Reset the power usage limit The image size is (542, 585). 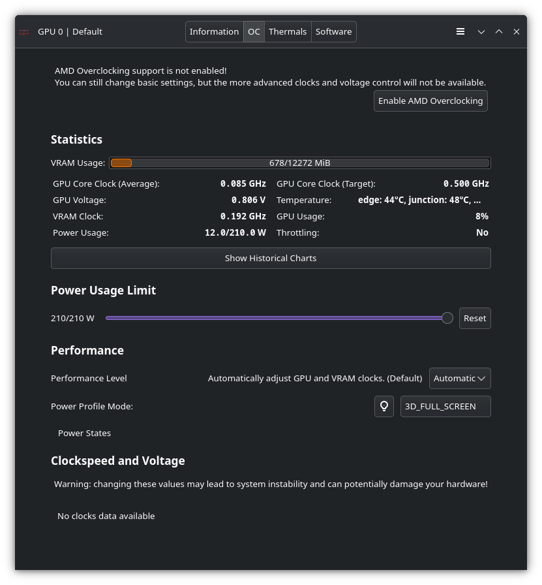pos(475,318)
